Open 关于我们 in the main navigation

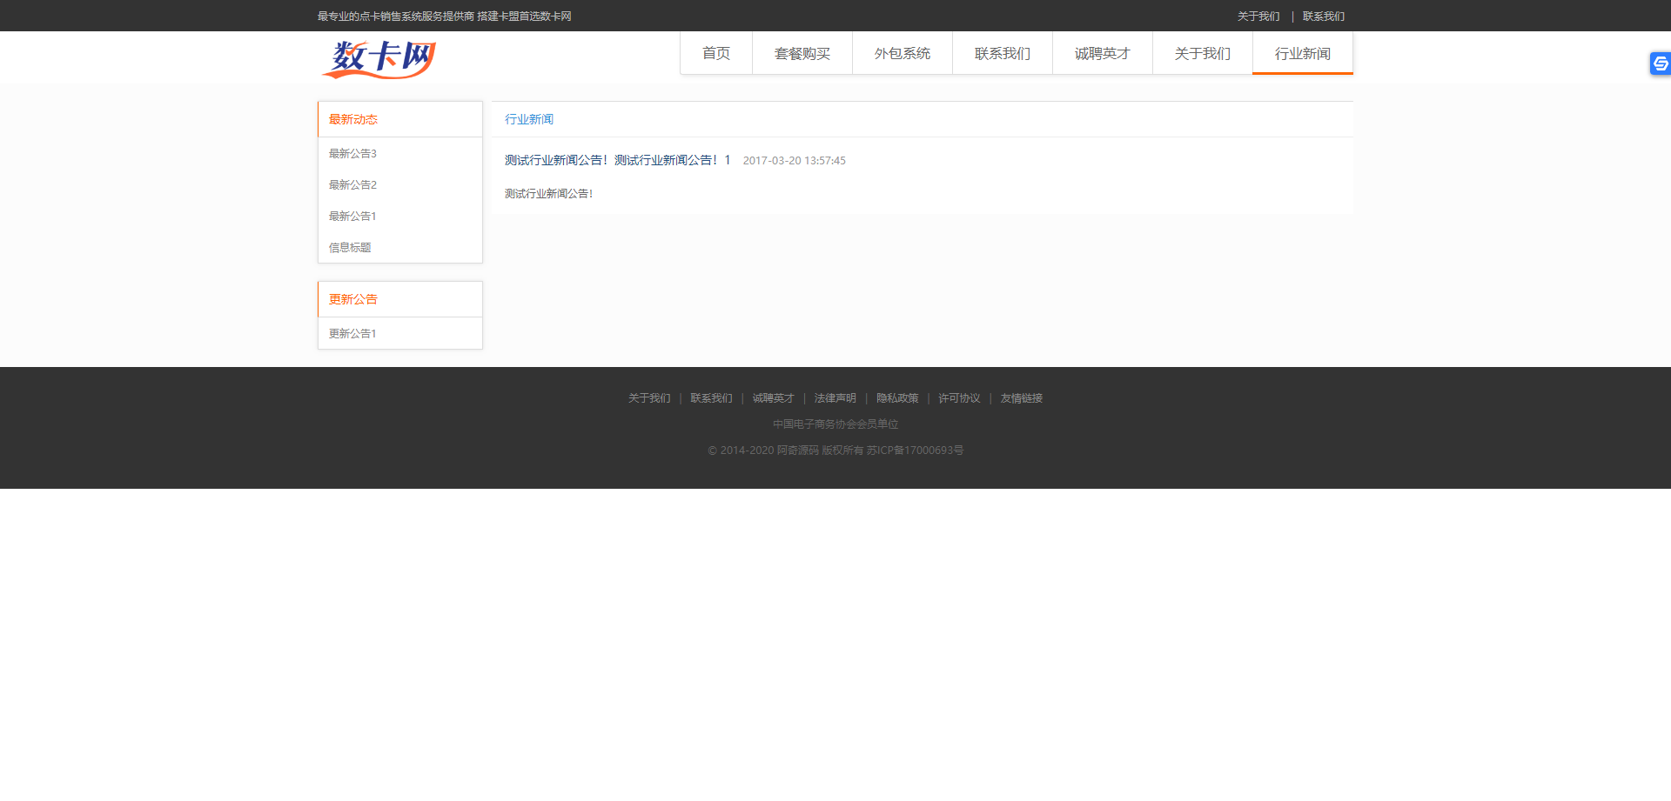1203,54
